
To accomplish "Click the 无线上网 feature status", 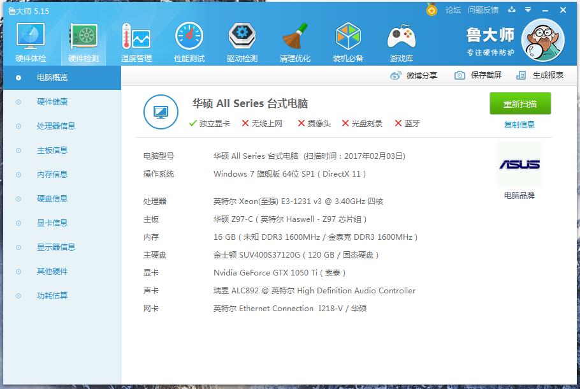I will click(x=262, y=124).
